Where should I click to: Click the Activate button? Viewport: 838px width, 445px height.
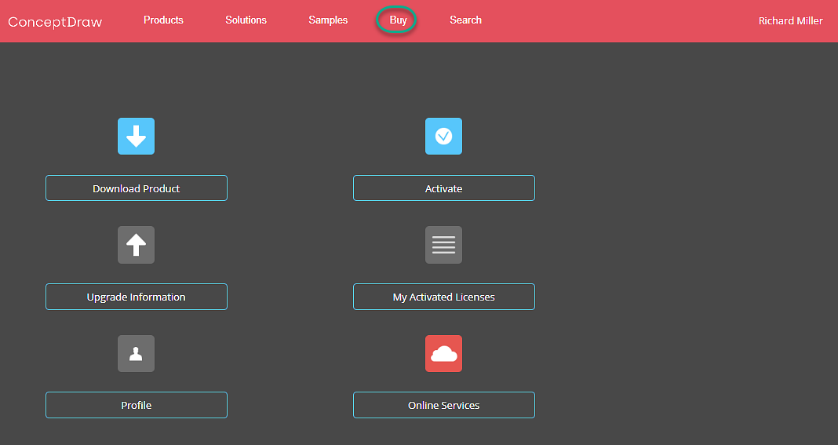(444, 188)
